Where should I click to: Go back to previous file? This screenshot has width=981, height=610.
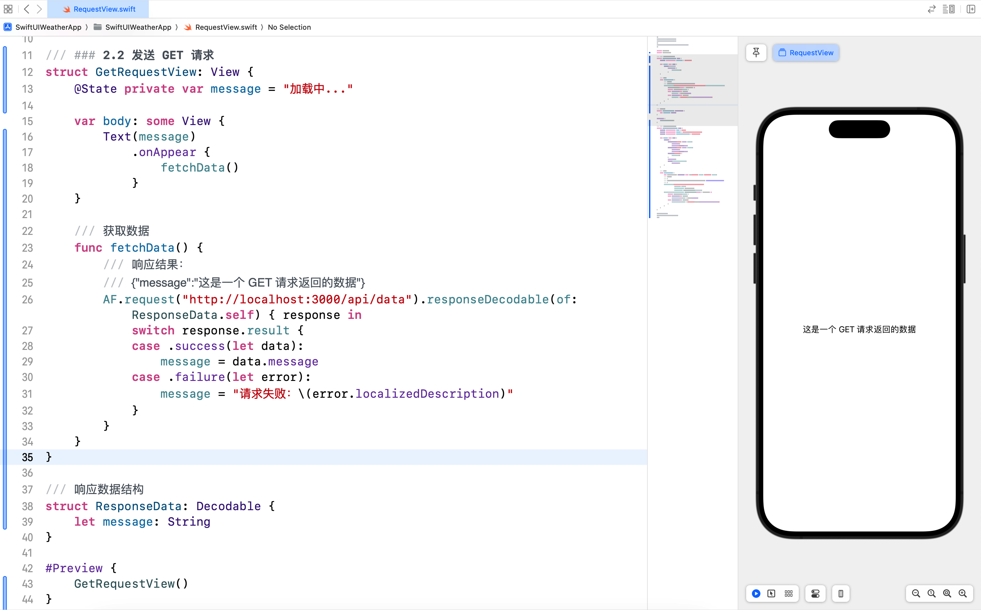[x=27, y=9]
